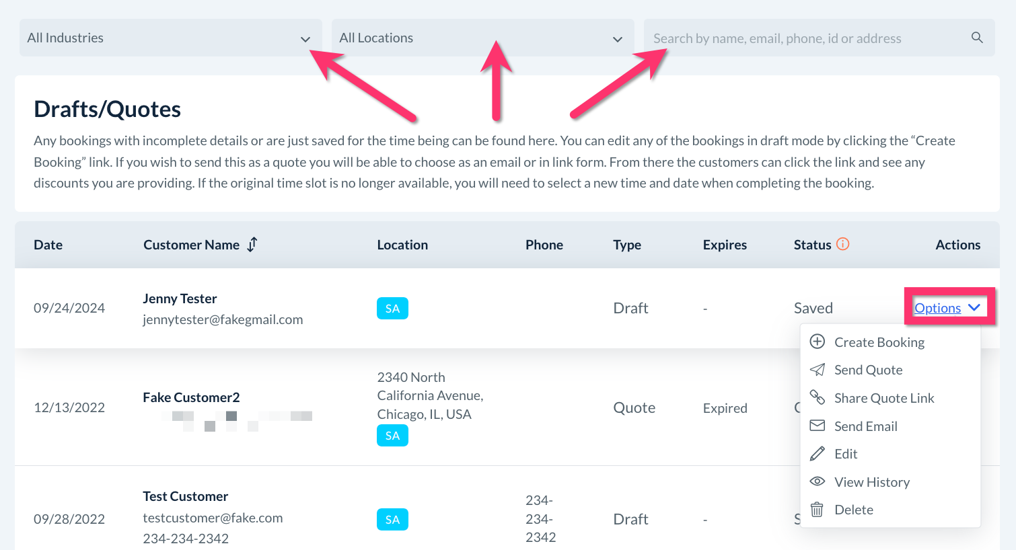Click the Send Quote paper plane icon
The height and width of the screenshot is (550, 1016).
coord(817,370)
